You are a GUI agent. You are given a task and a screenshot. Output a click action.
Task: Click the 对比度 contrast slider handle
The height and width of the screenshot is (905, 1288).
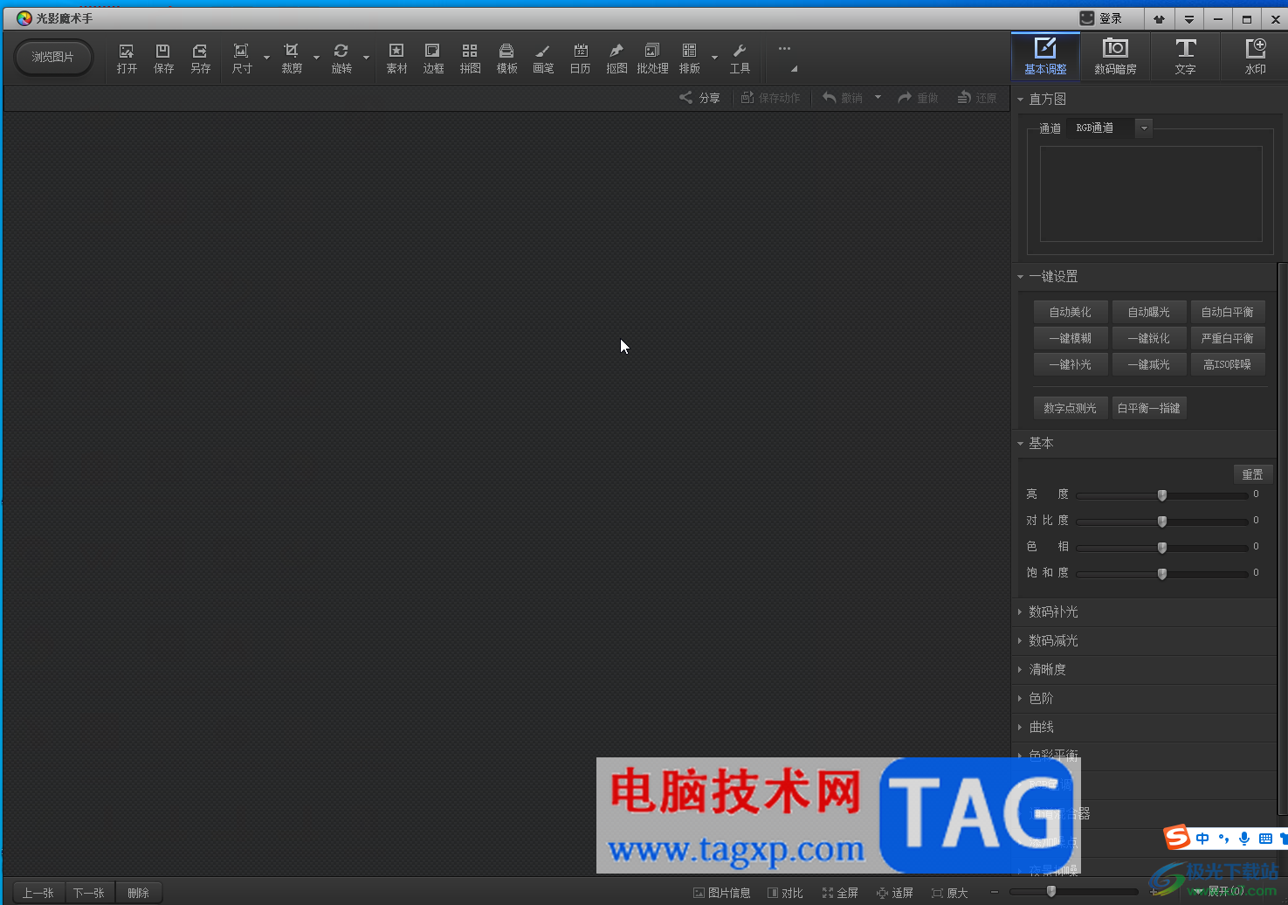1162,522
